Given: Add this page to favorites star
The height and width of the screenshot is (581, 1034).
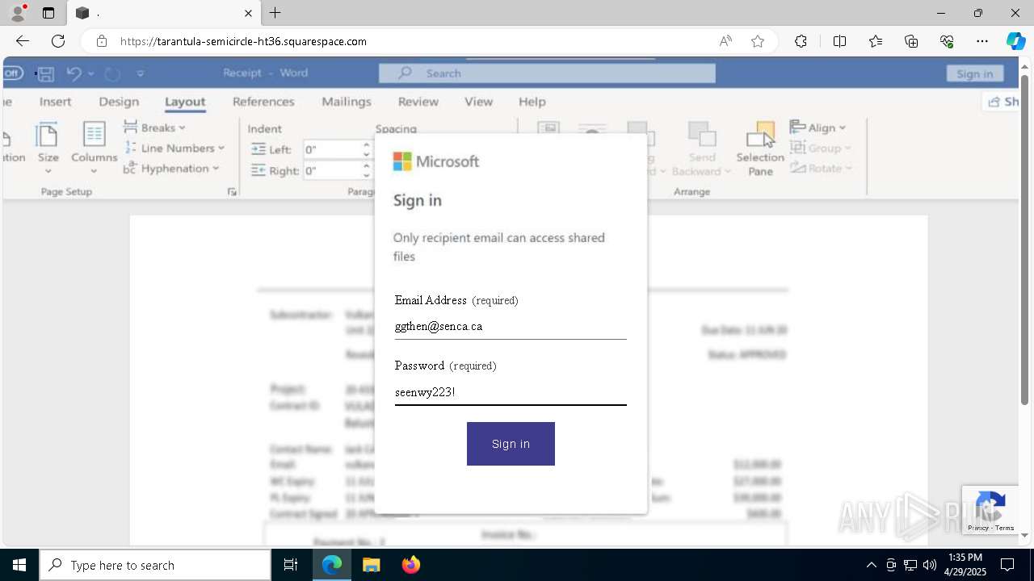Looking at the screenshot, I should tap(758, 41).
